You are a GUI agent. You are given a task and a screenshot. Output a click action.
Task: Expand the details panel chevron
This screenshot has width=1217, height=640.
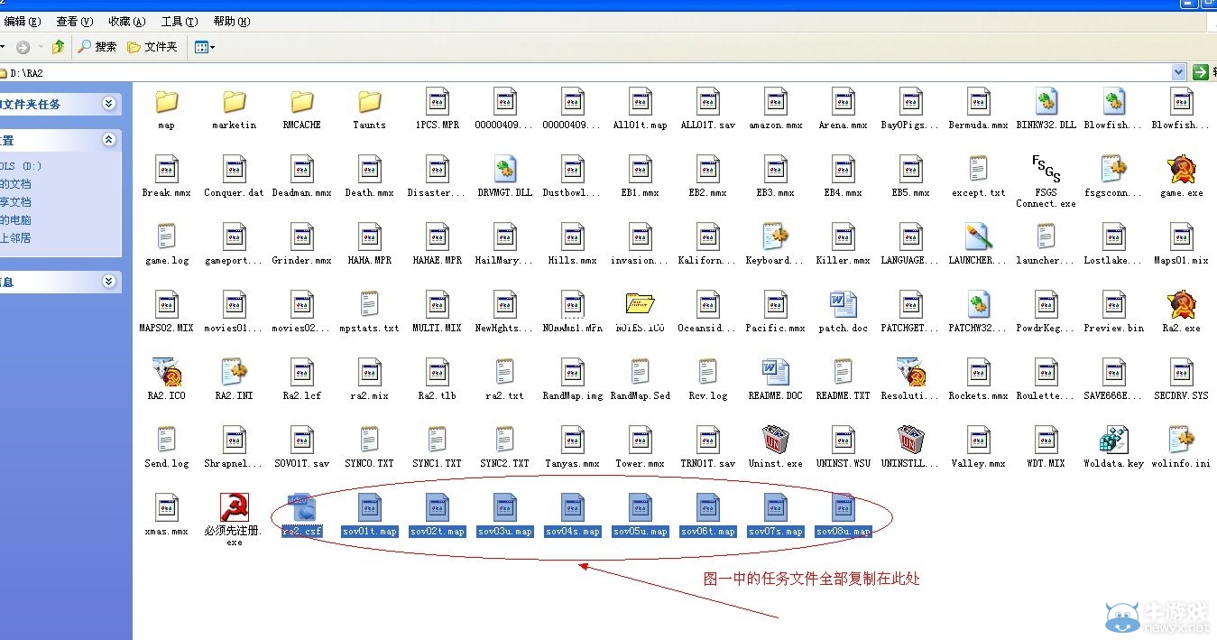point(109,282)
